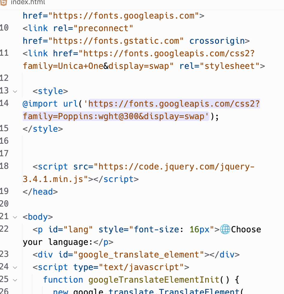Click line number 15 in the gutter

4,128
